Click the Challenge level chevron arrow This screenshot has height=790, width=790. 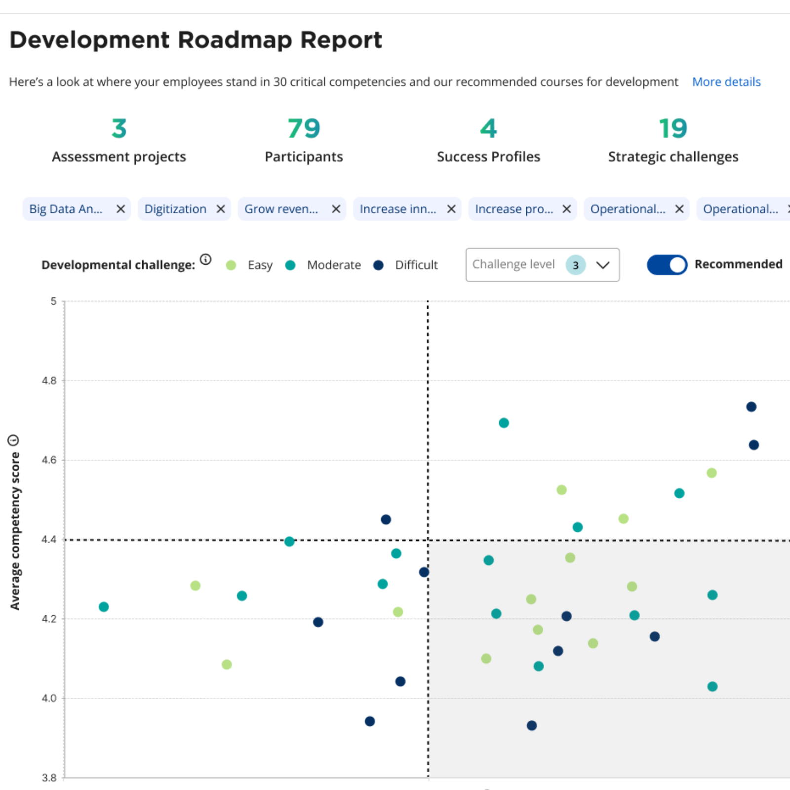click(x=603, y=265)
